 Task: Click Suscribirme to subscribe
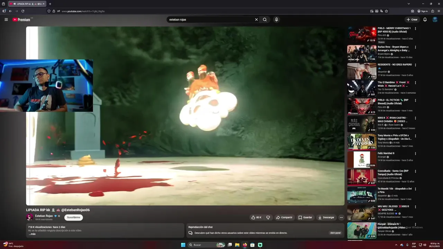pyautogui.click(x=73, y=218)
